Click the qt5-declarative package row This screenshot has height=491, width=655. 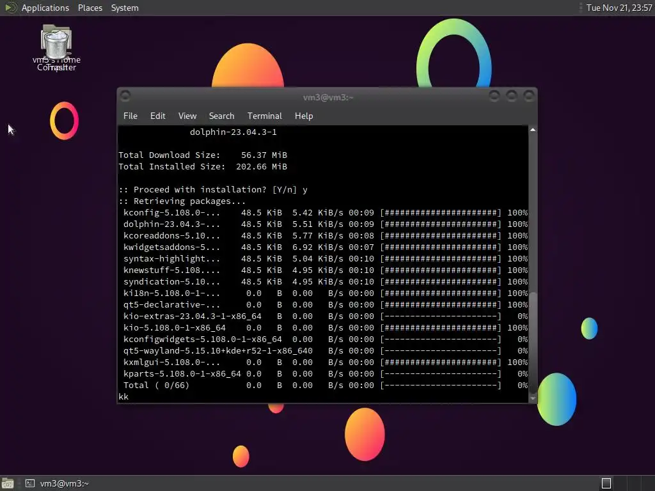[x=326, y=305]
